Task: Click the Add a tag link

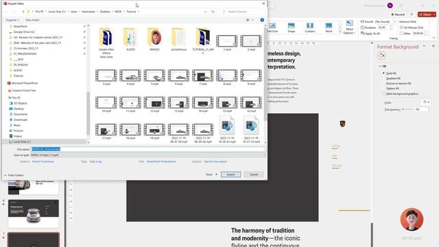Action: pyautogui.click(x=96, y=162)
